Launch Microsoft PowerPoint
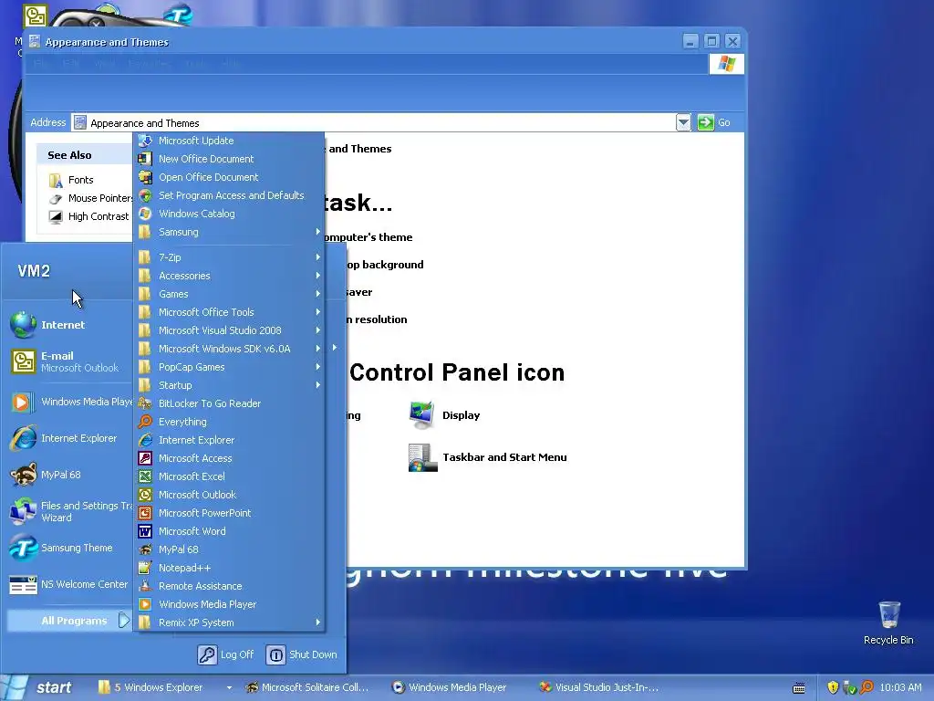 point(229,513)
